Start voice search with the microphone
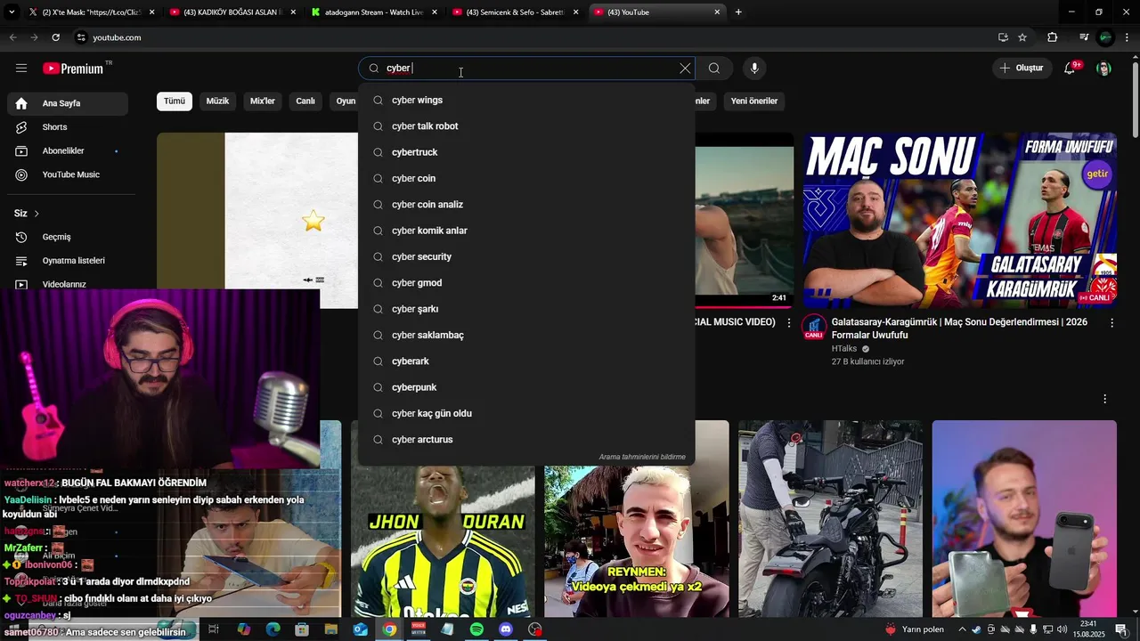Image resolution: width=1140 pixels, height=641 pixels. click(754, 69)
